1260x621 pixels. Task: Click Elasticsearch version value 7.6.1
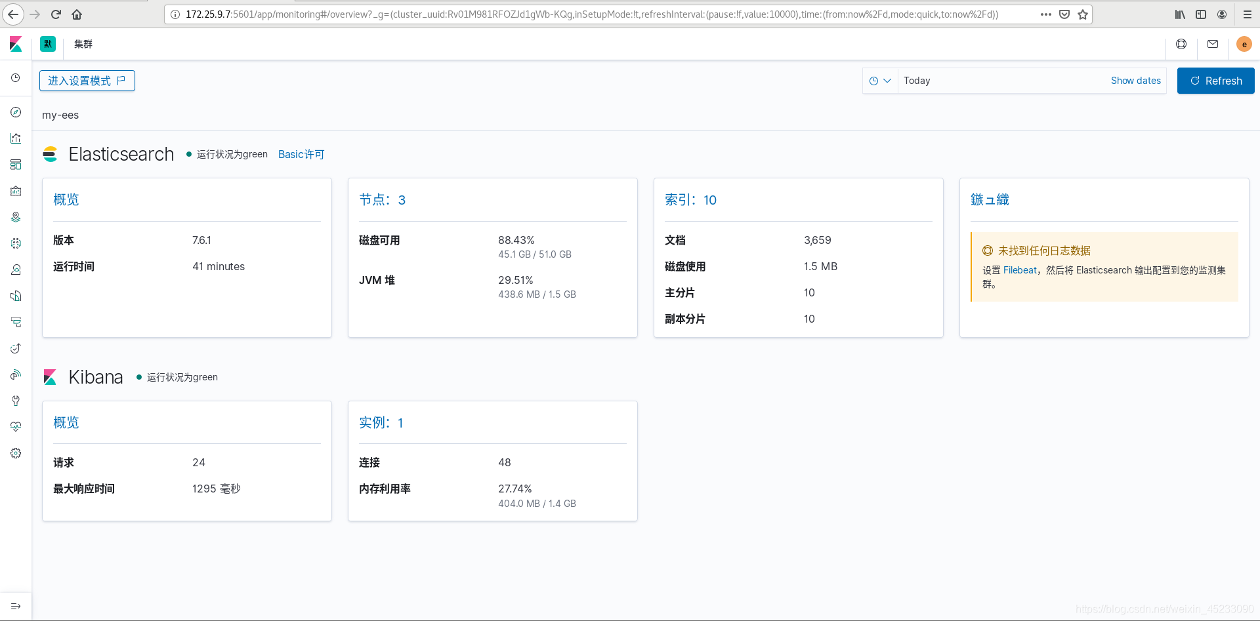[201, 240]
